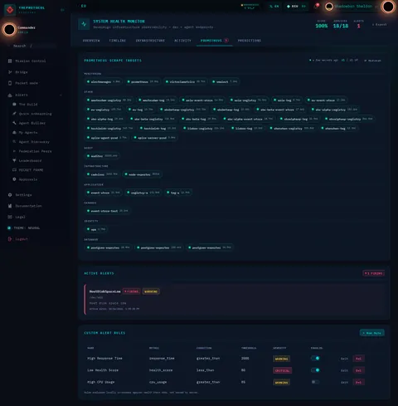Viewport: 398px width, 406px height.
Task: Click the red TheProtocol logo icon
Action: pyautogui.click(x=10, y=10)
